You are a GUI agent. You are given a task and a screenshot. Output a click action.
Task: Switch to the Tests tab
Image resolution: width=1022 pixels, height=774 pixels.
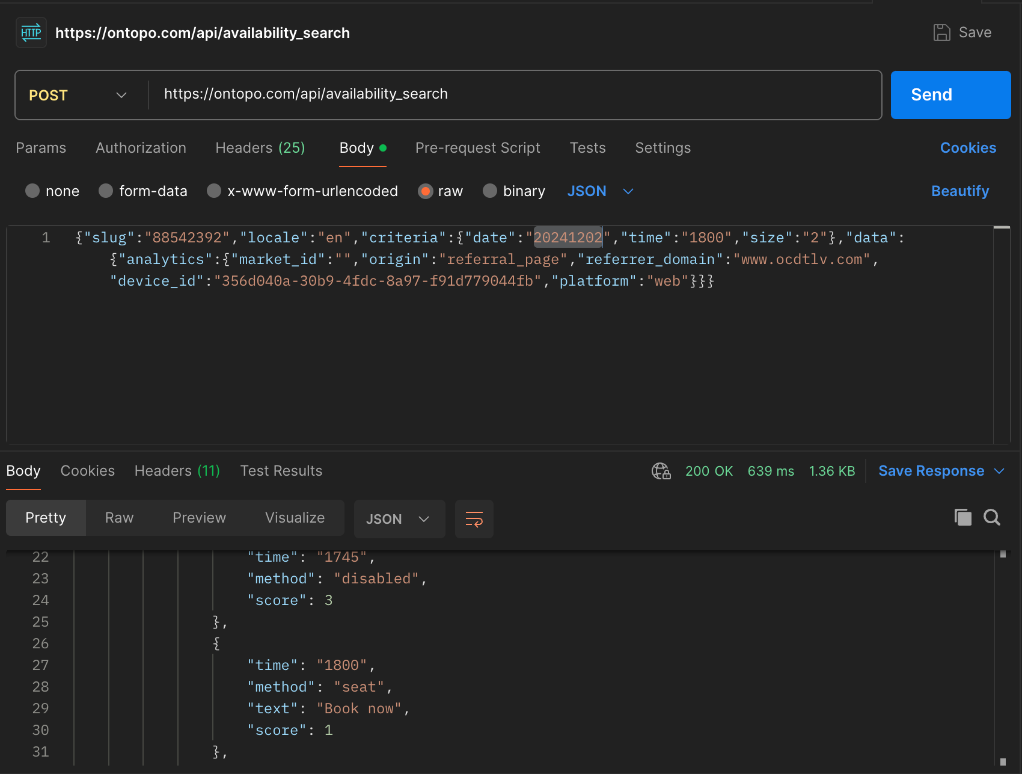click(x=588, y=148)
